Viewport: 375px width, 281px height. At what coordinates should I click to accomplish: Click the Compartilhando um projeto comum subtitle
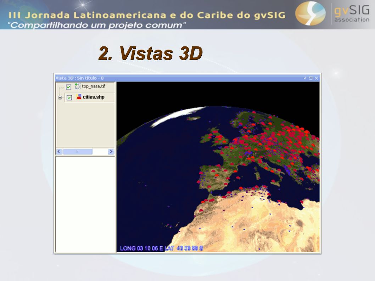pyautogui.click(x=97, y=25)
